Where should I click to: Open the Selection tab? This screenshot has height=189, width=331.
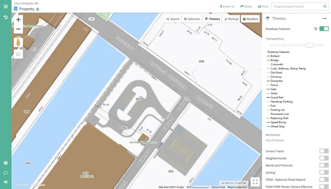coord(192,19)
